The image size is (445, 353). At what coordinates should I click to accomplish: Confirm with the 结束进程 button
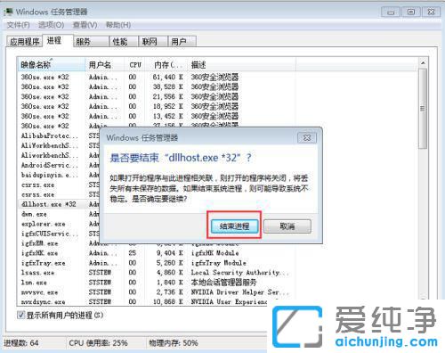tap(234, 226)
